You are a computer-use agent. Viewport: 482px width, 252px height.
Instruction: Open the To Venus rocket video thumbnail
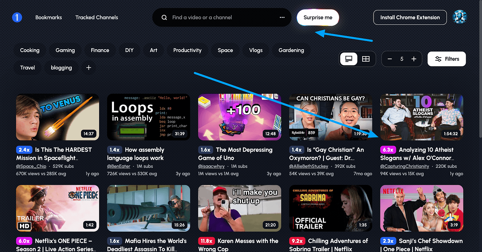point(57,117)
